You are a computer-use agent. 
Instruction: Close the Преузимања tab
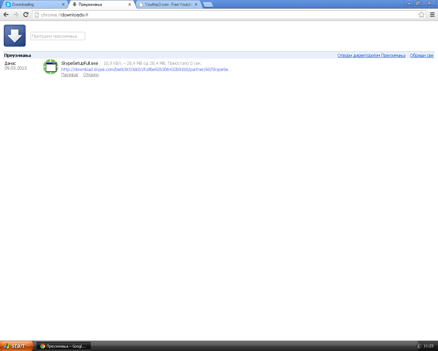(130, 4)
